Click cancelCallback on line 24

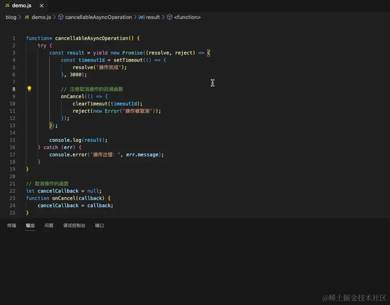[58, 205]
